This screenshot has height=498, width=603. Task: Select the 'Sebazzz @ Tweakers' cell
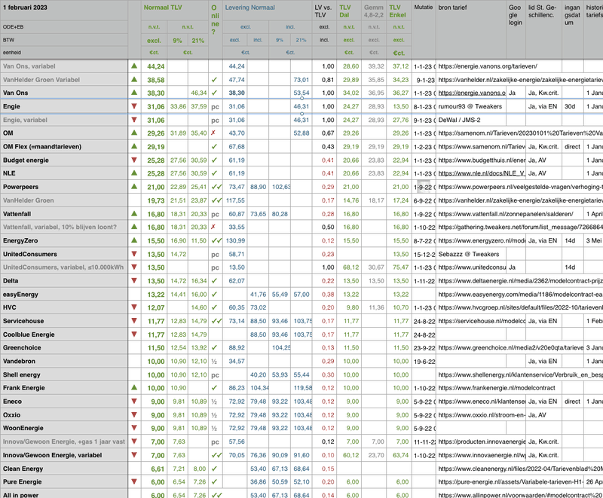click(x=469, y=254)
